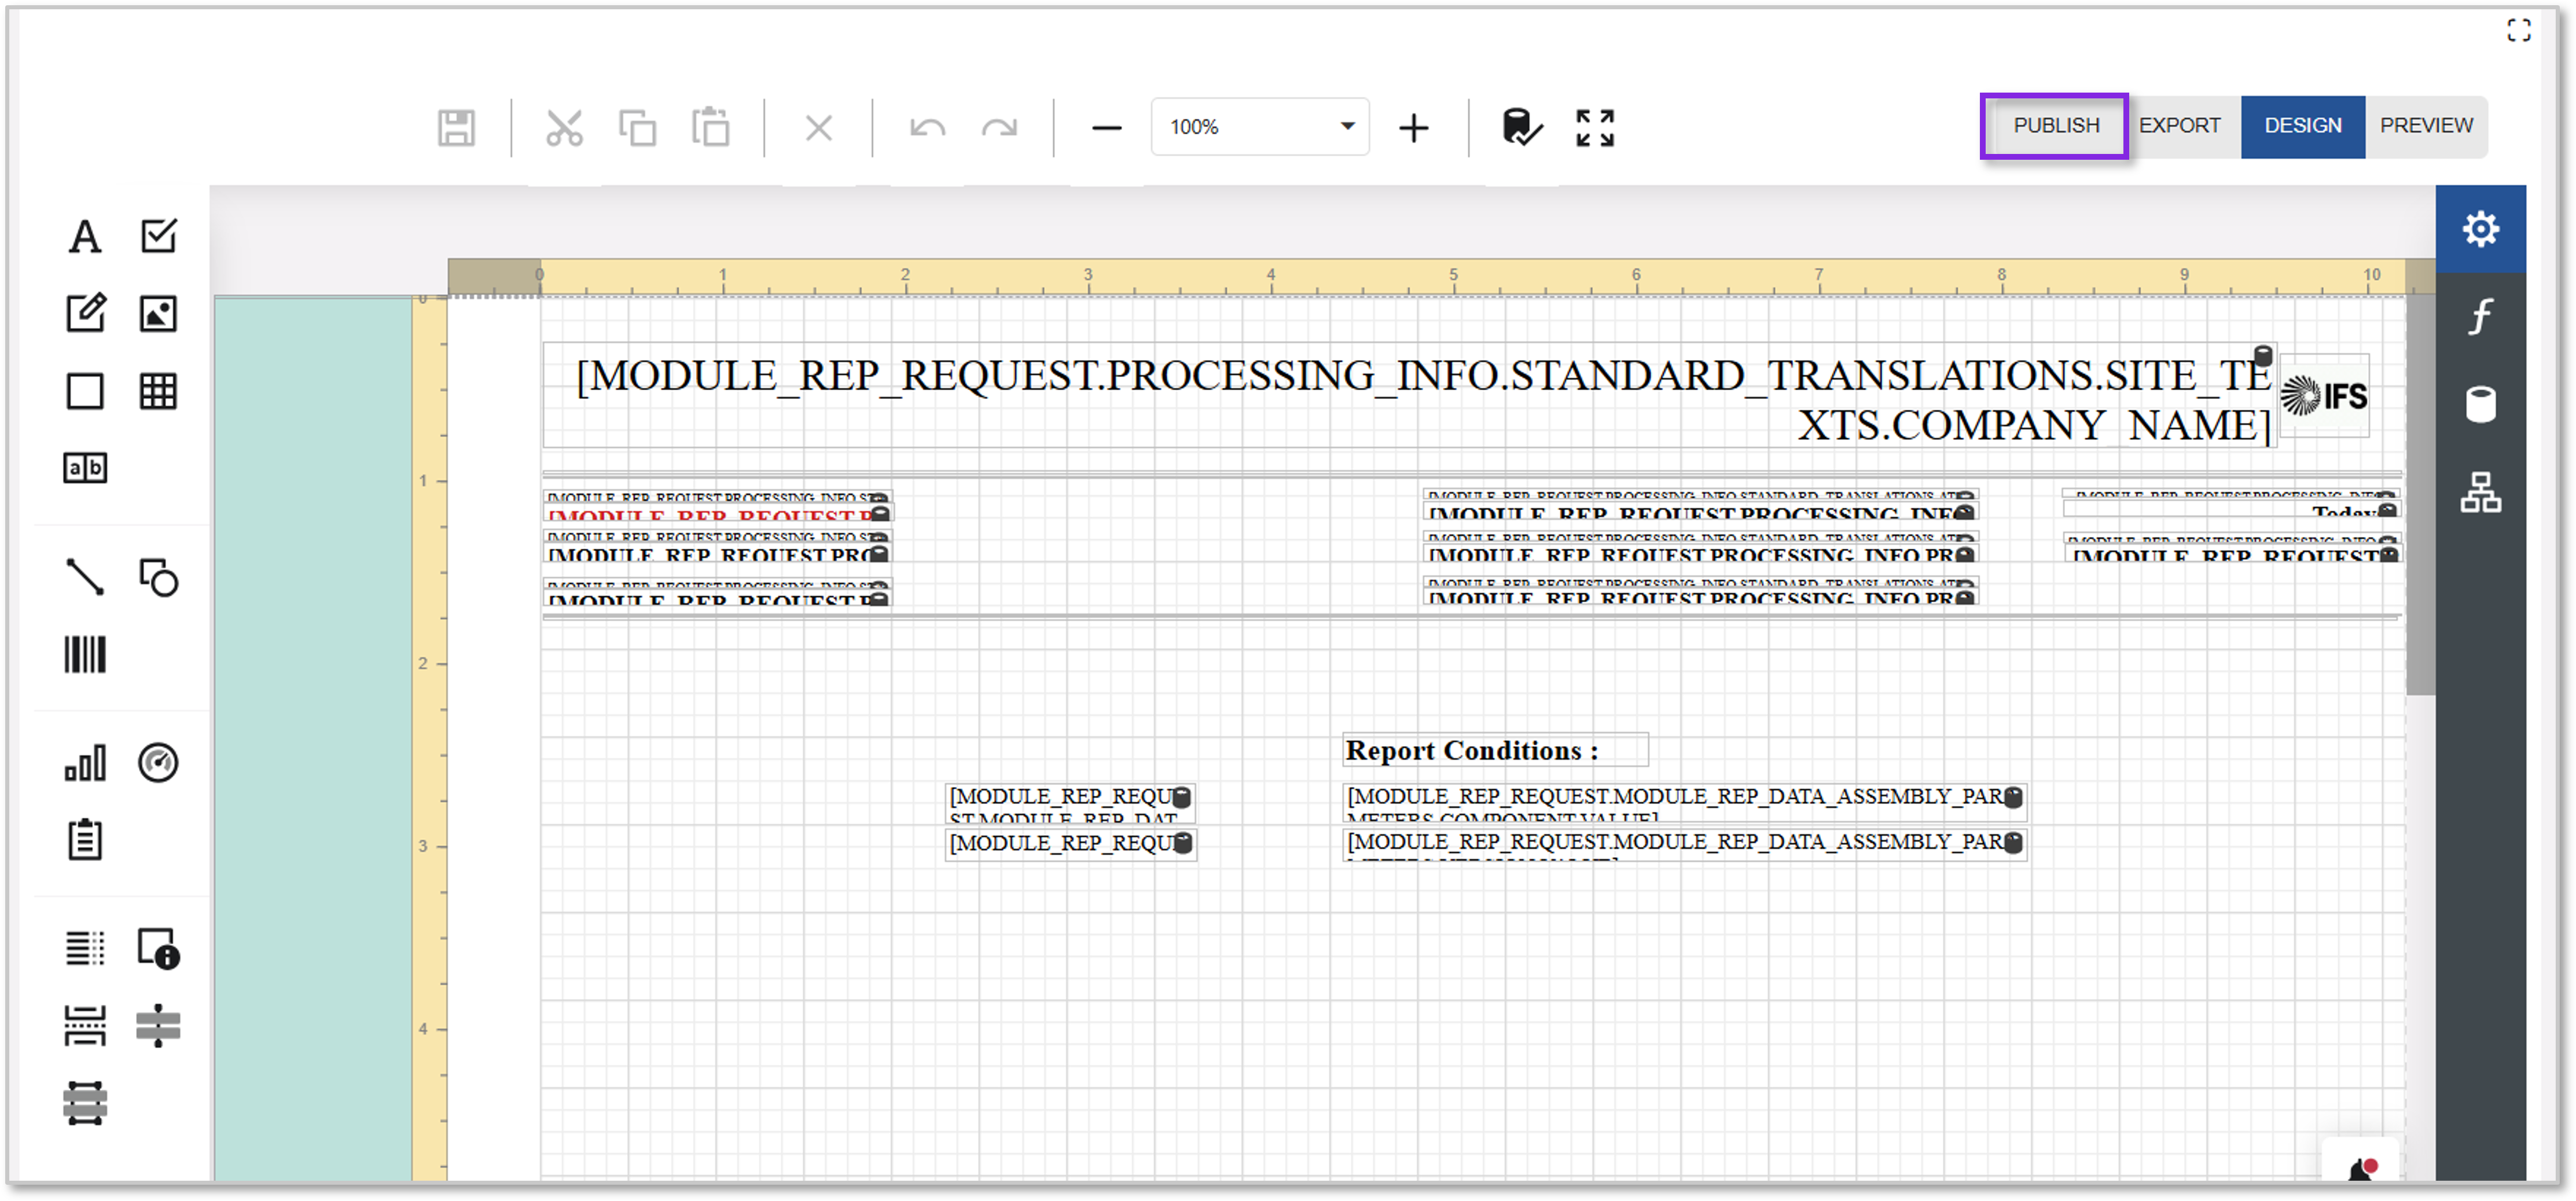This screenshot has width=2576, height=1201.
Task: Select the Barcode tool
Action: (x=85, y=655)
